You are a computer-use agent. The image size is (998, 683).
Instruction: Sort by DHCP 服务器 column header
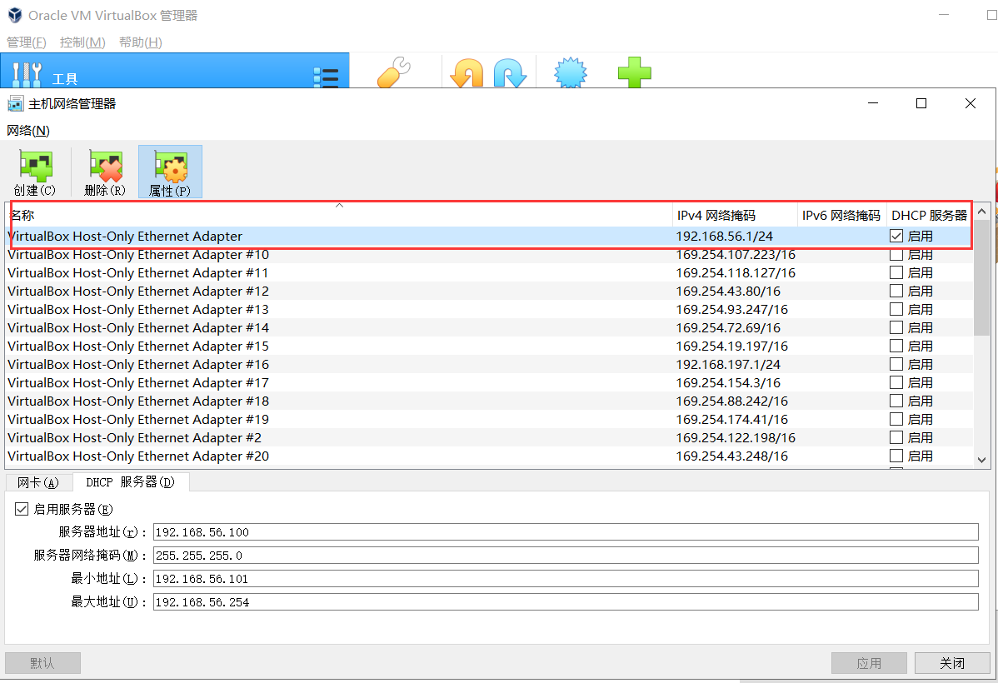click(x=929, y=215)
